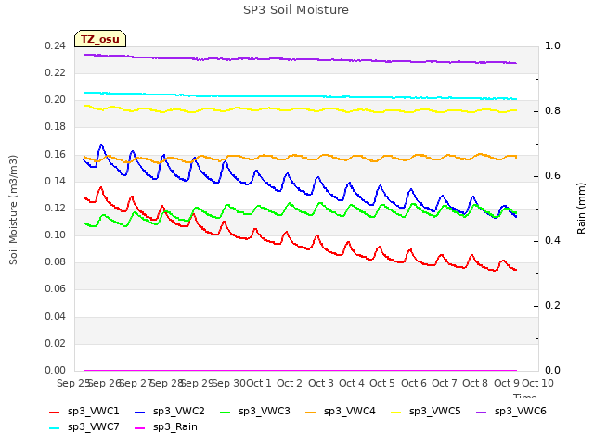Click the 0.24 left axis tick value
The width and height of the screenshot is (594, 445).
56,46
